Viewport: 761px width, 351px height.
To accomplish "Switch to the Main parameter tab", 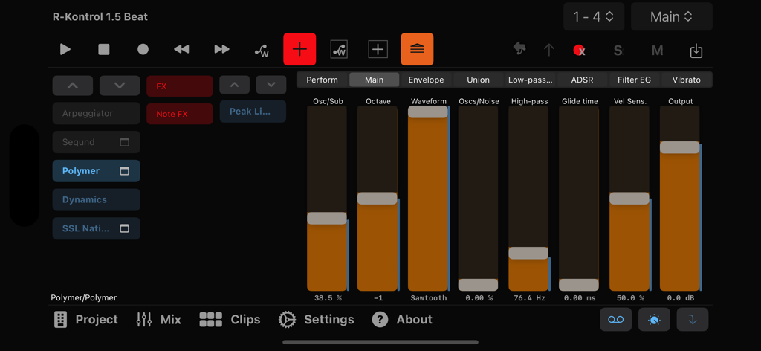I will pyautogui.click(x=375, y=80).
